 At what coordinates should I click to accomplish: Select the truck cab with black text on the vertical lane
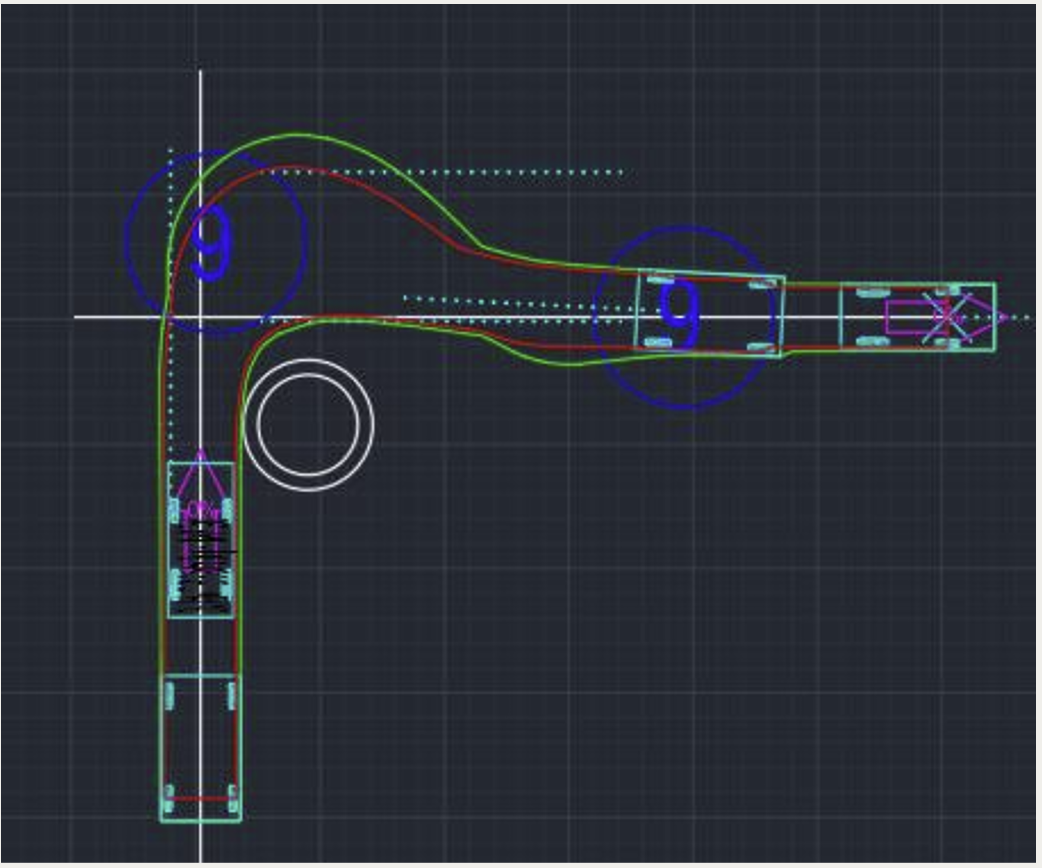[201, 539]
